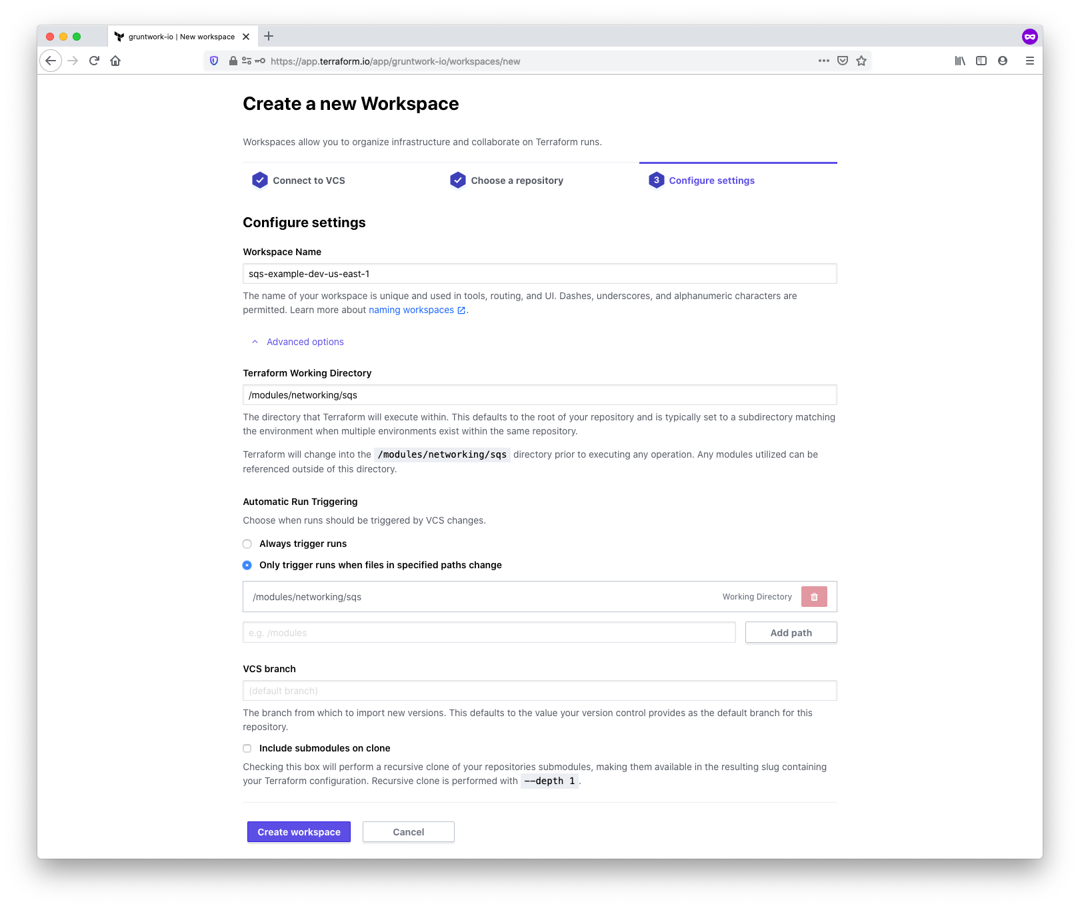Open the Firefox hamburger menu
This screenshot has width=1080, height=908.
(1029, 61)
